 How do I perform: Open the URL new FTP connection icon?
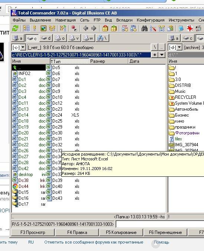click(133, 28)
